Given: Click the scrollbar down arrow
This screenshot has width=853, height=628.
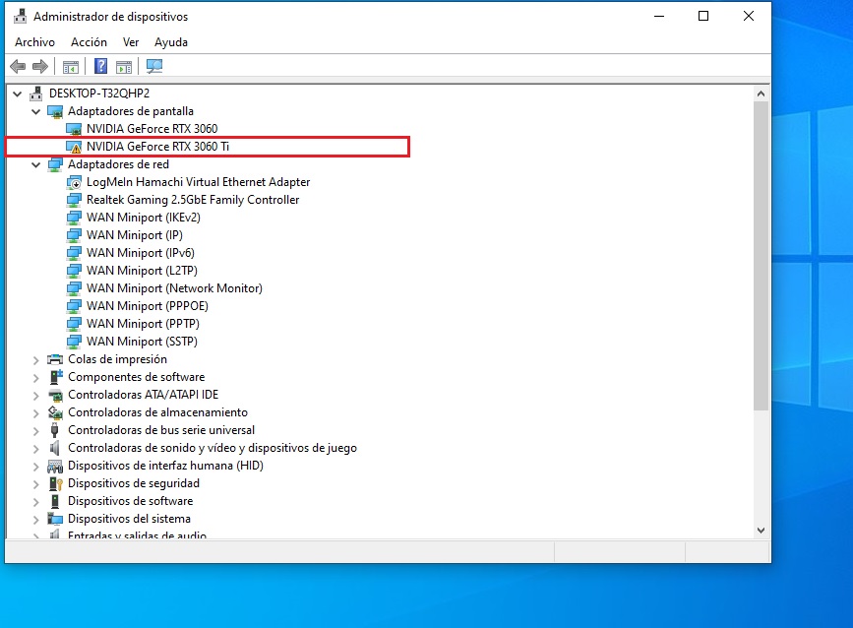Looking at the screenshot, I should tap(762, 530).
